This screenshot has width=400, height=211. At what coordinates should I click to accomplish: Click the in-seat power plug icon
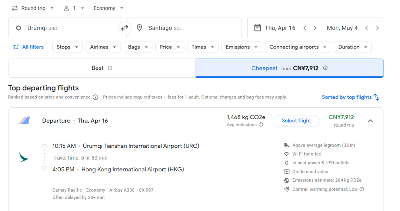coord(287,163)
